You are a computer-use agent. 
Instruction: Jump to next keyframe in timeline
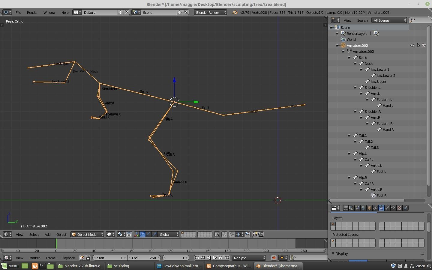[x=221, y=258]
